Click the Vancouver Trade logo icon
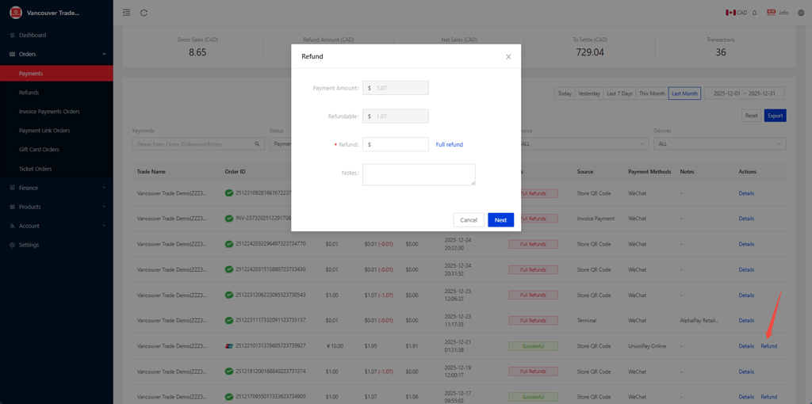The width and height of the screenshot is (812, 404). (15, 13)
